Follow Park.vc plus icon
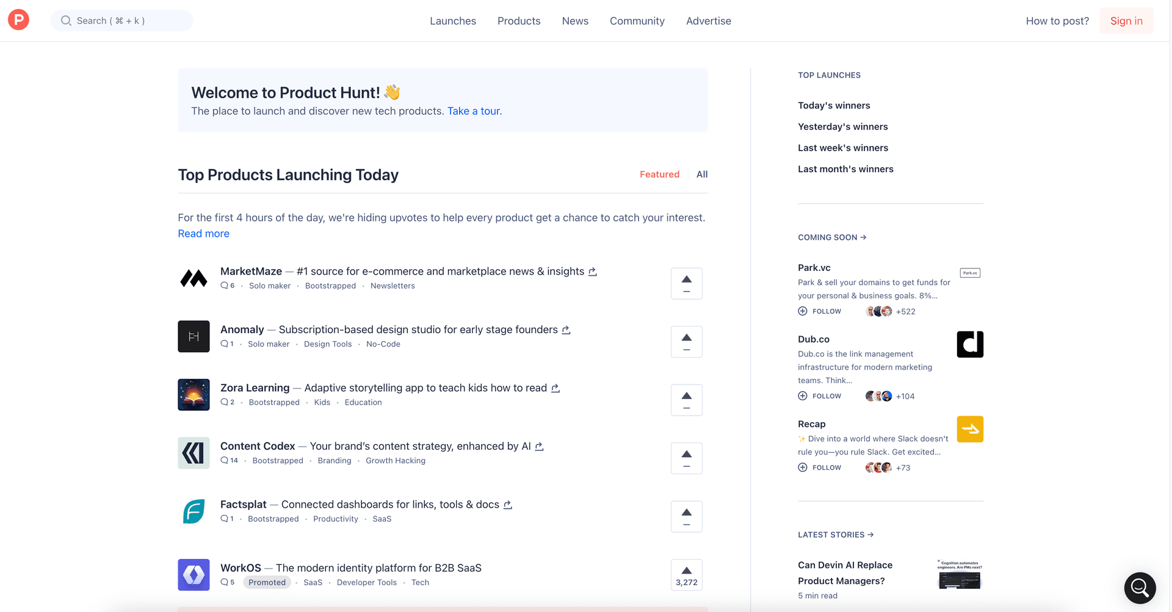The width and height of the screenshot is (1172, 612). (x=803, y=311)
